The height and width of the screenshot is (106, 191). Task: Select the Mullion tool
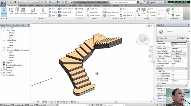pyautogui.click(x=63, y=16)
